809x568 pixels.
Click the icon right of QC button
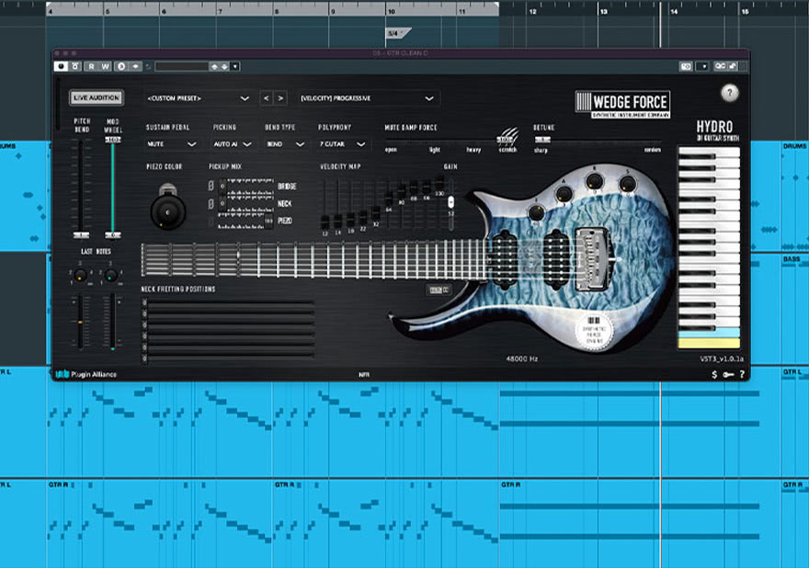[x=733, y=66]
